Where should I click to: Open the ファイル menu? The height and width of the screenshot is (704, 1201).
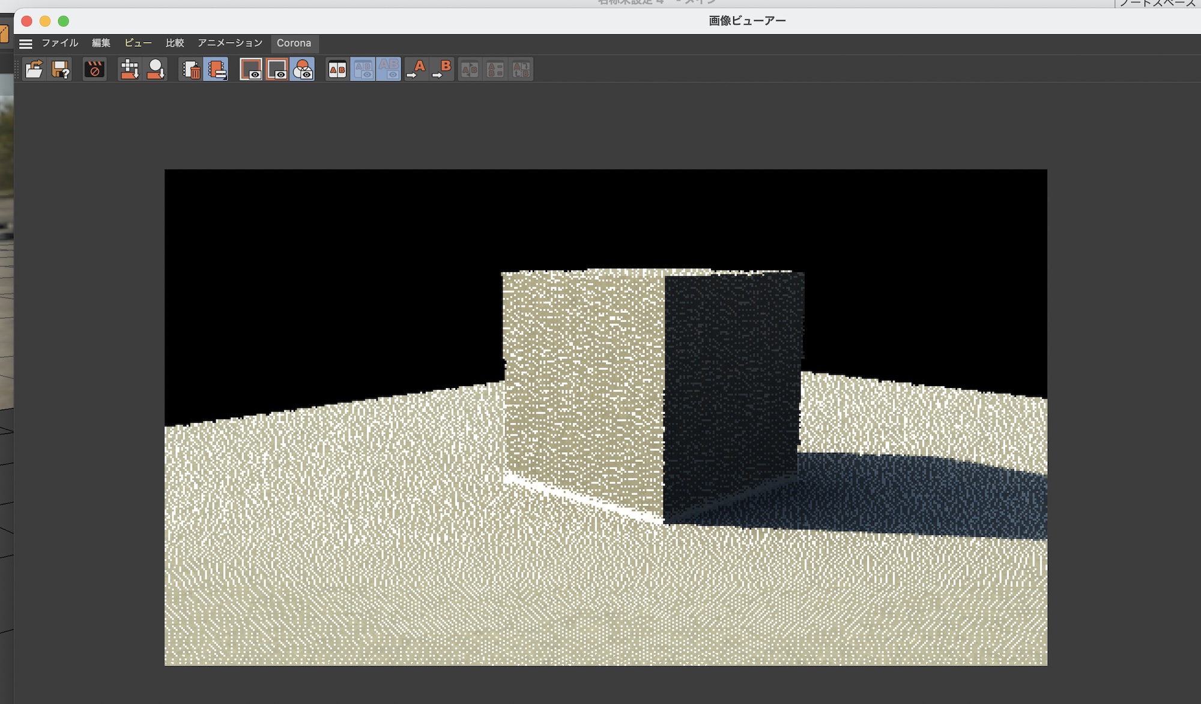(x=59, y=43)
